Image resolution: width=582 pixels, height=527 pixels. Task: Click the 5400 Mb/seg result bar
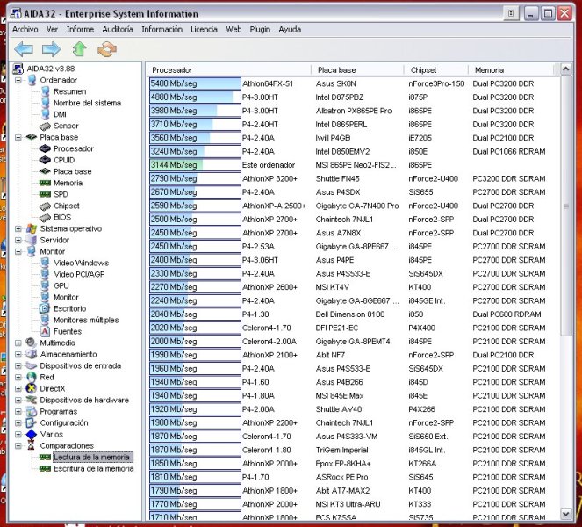195,83
